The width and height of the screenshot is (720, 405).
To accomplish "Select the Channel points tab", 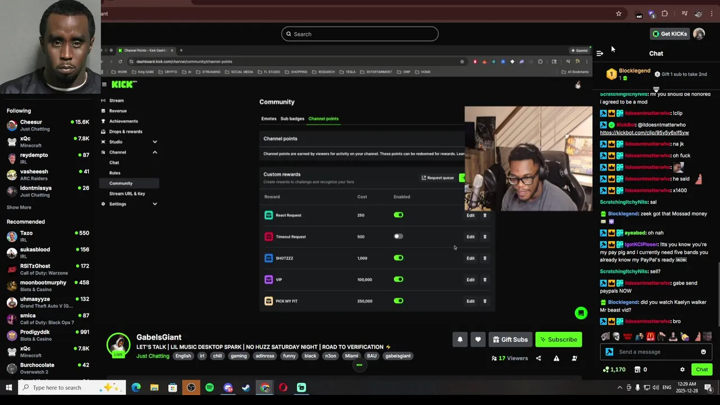I will tap(323, 119).
